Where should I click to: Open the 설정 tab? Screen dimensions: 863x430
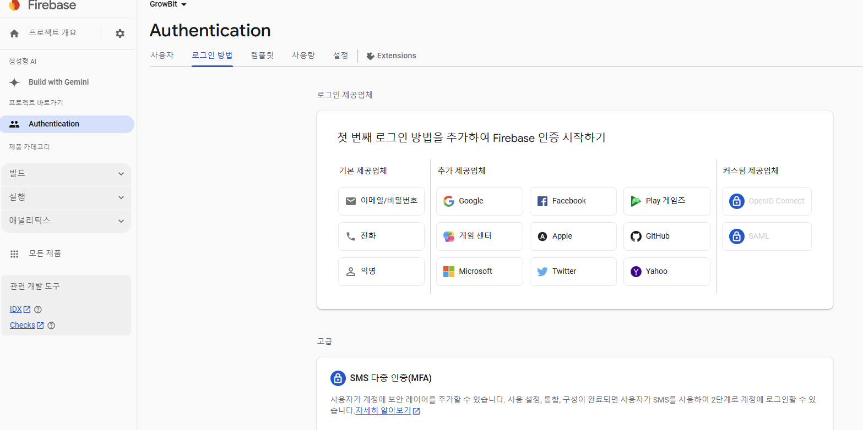[340, 56]
